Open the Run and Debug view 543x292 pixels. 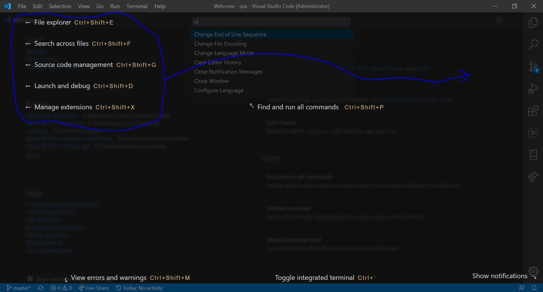(x=533, y=88)
